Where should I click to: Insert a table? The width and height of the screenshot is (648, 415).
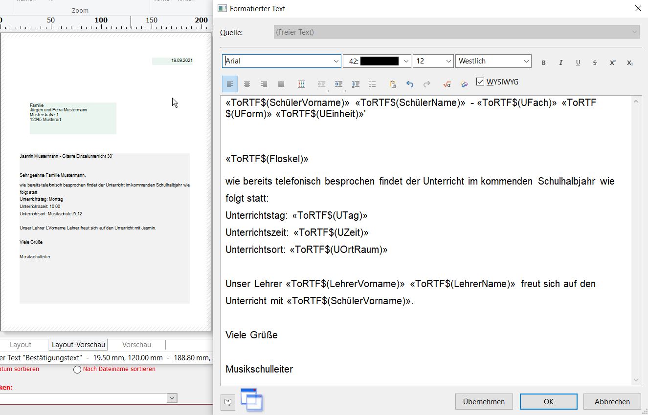[x=302, y=84]
